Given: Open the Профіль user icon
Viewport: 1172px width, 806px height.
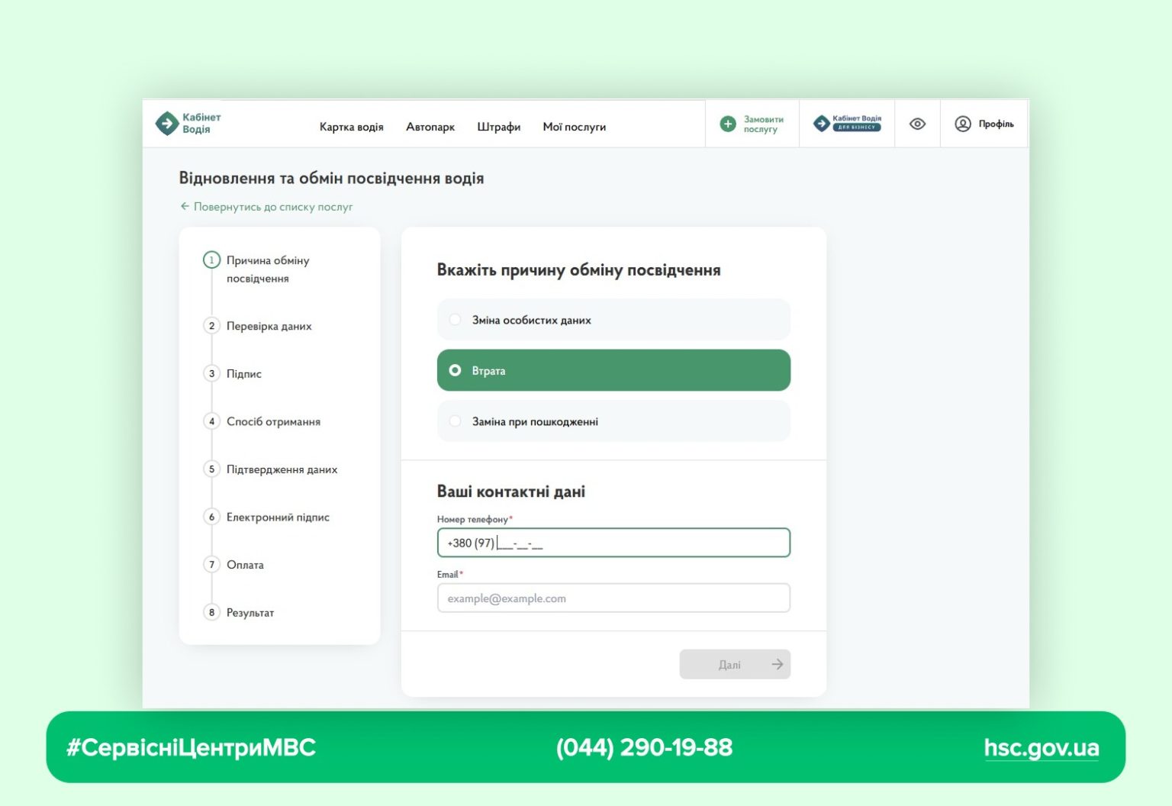Looking at the screenshot, I should pos(963,124).
